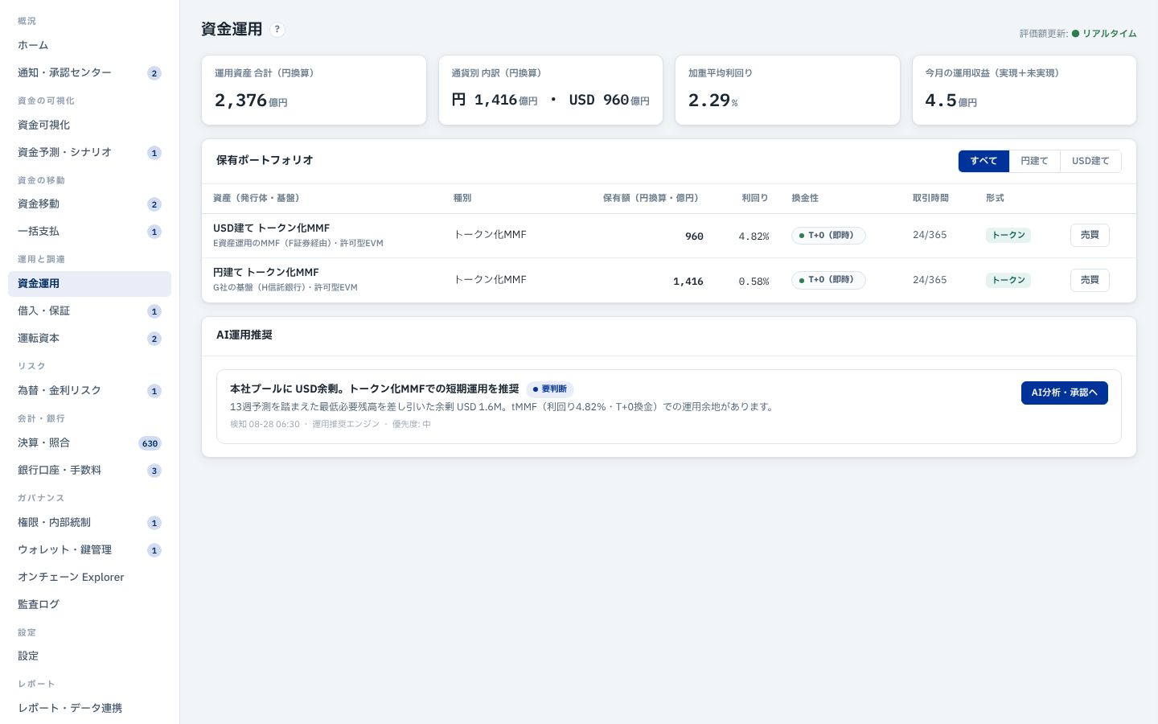Switch to 円建て filter tab
The image size is (1158, 724).
pyautogui.click(x=1034, y=161)
